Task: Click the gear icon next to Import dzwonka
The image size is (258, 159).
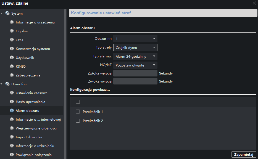Action: click(12, 137)
